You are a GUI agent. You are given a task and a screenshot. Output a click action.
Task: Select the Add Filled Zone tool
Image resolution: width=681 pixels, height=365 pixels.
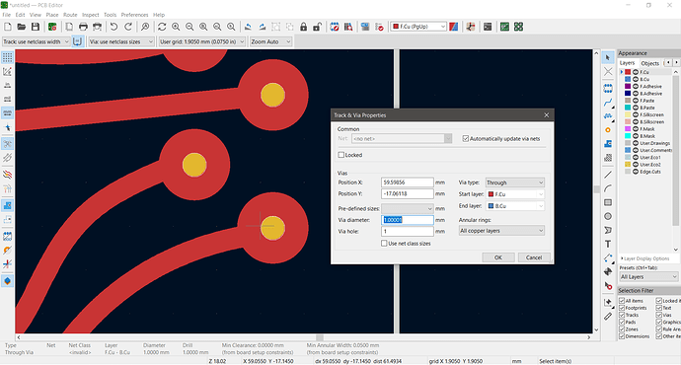(608, 144)
